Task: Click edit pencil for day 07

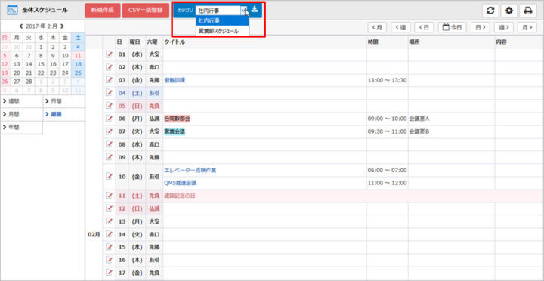Action: point(109,131)
